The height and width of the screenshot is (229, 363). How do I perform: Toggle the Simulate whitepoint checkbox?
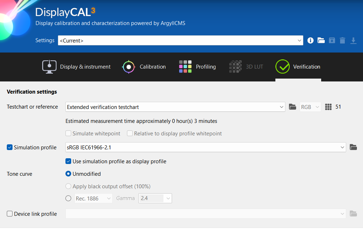click(68, 134)
